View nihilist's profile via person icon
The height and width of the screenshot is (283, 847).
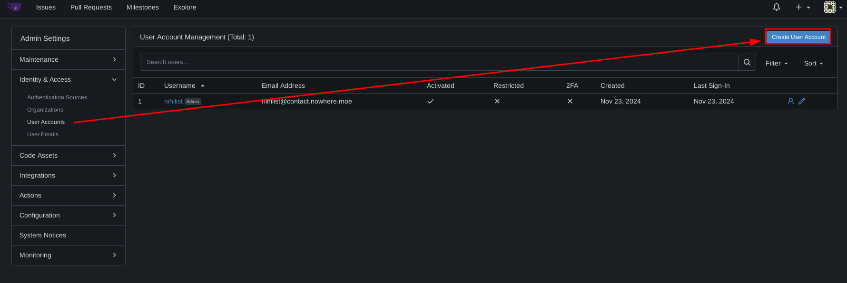pyautogui.click(x=791, y=101)
